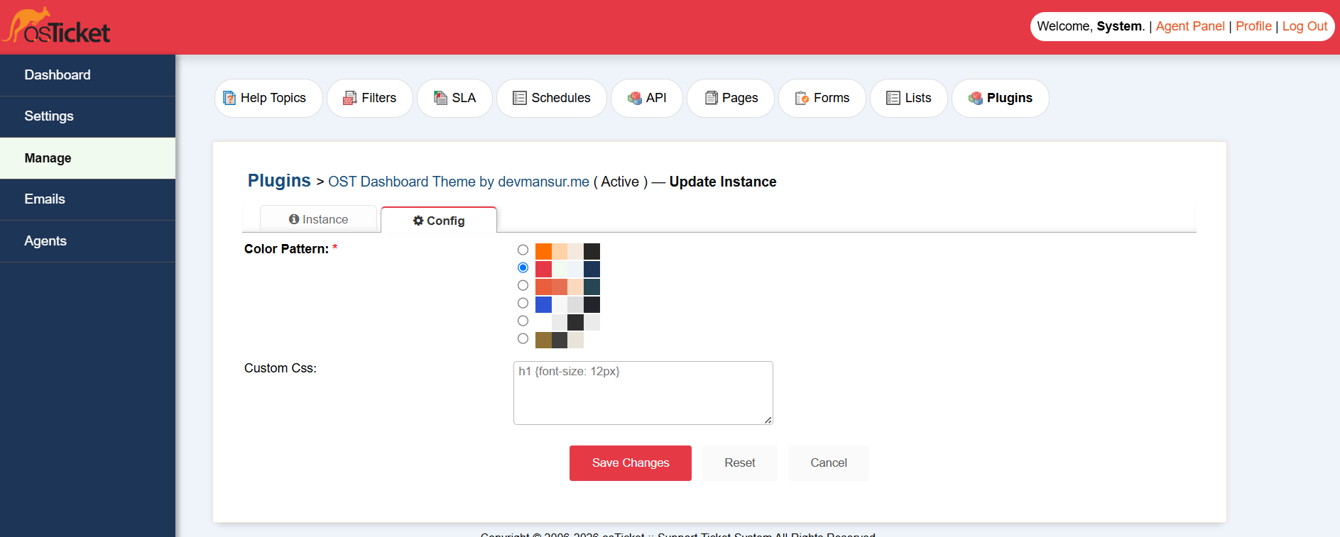Viewport: 1340px width, 537px height.
Task: Click the Filters icon
Action: [350, 98]
